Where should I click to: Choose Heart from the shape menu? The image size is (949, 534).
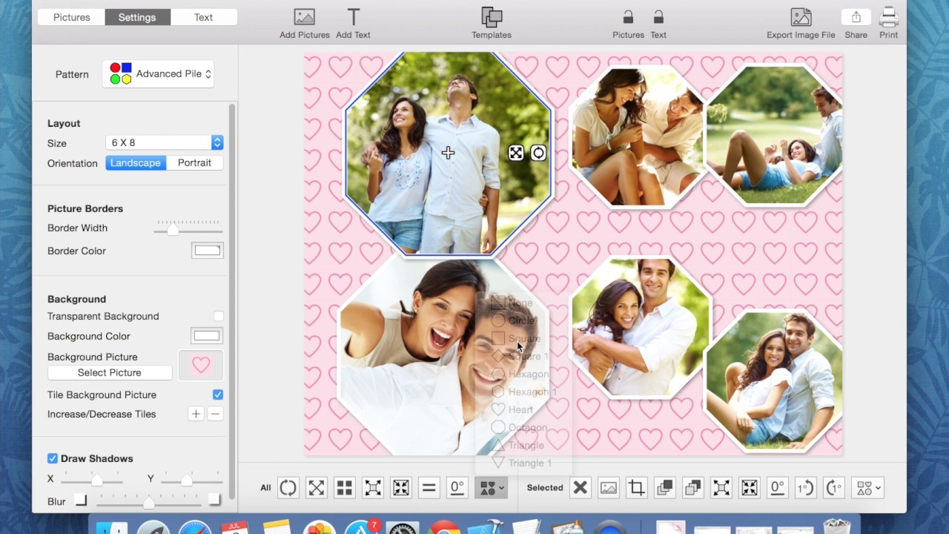(520, 409)
